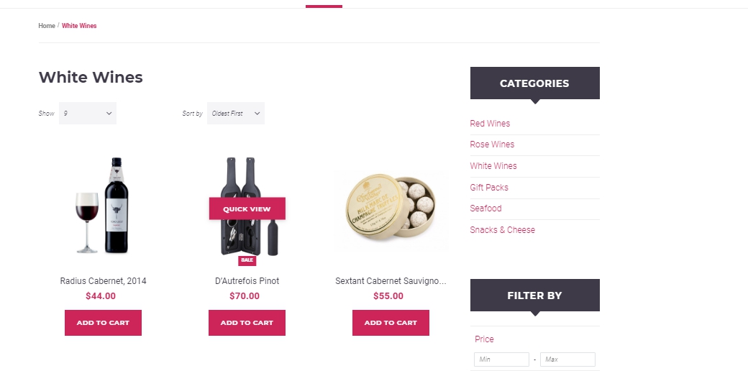Go to White Wines in the Categories sidebar
748x371 pixels.
pyautogui.click(x=493, y=166)
